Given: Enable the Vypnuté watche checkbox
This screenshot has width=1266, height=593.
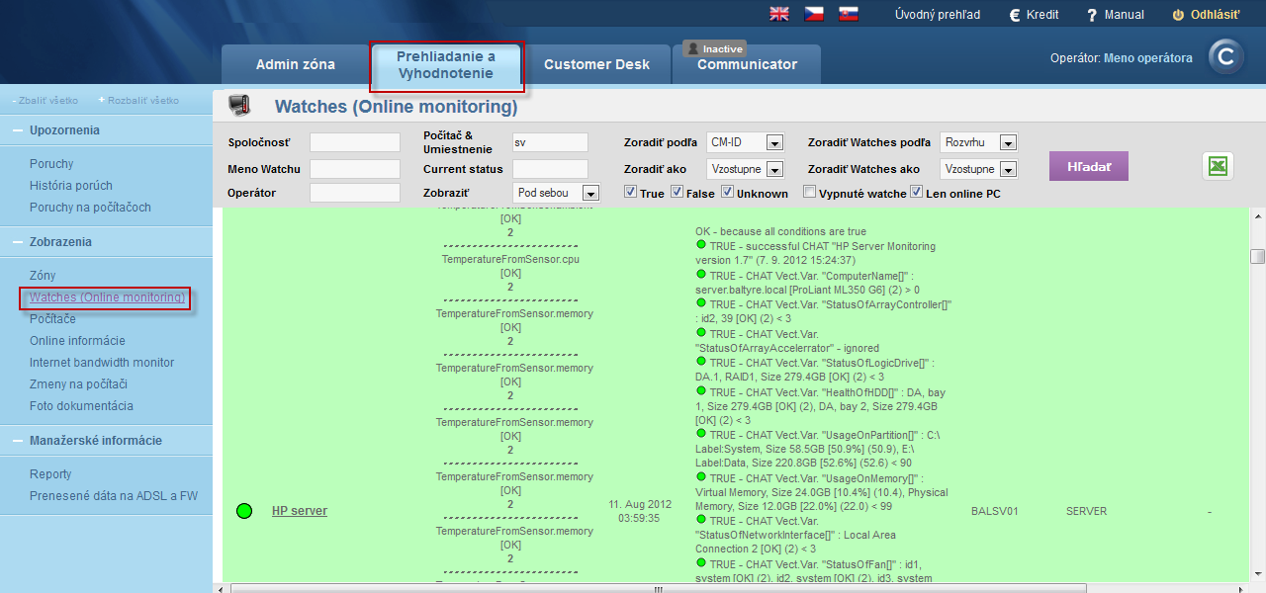Looking at the screenshot, I should (810, 193).
